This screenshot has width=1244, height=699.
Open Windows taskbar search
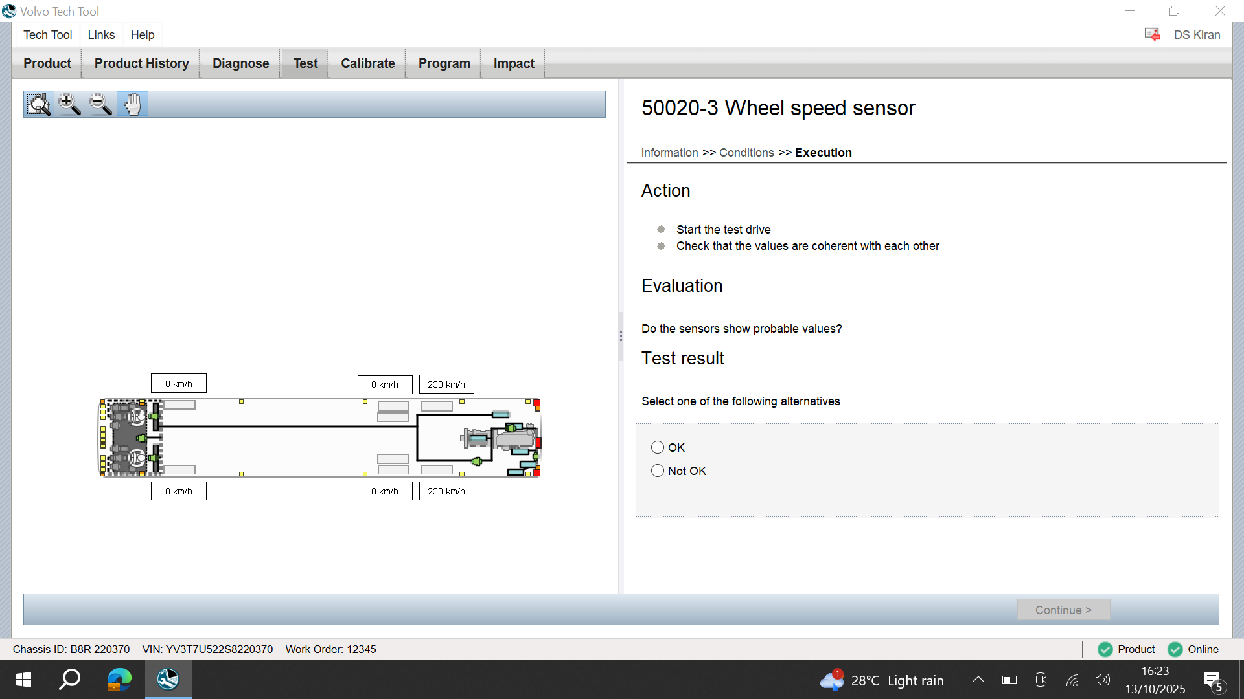[70, 680]
